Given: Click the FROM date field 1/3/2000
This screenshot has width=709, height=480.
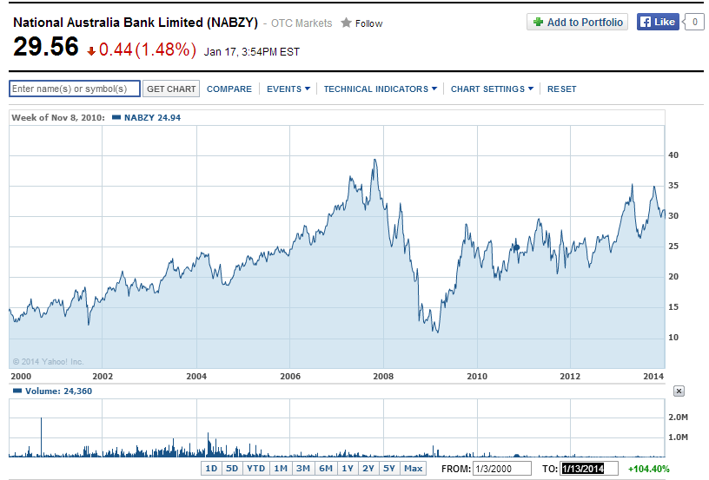Looking at the screenshot, I should (x=502, y=469).
